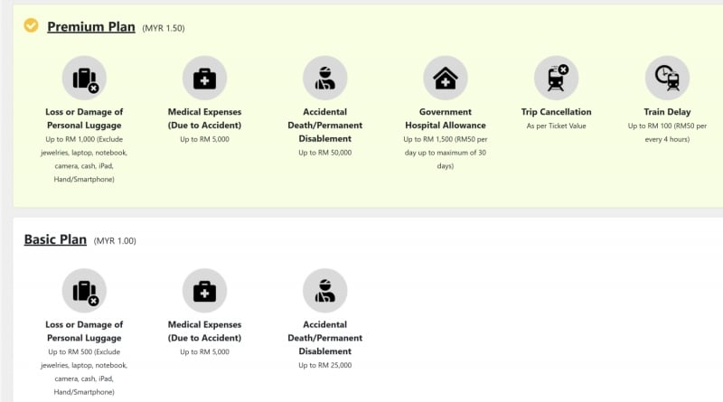Select the Basic Plan heading
Viewport: 723px width, 402px height.
coord(55,239)
